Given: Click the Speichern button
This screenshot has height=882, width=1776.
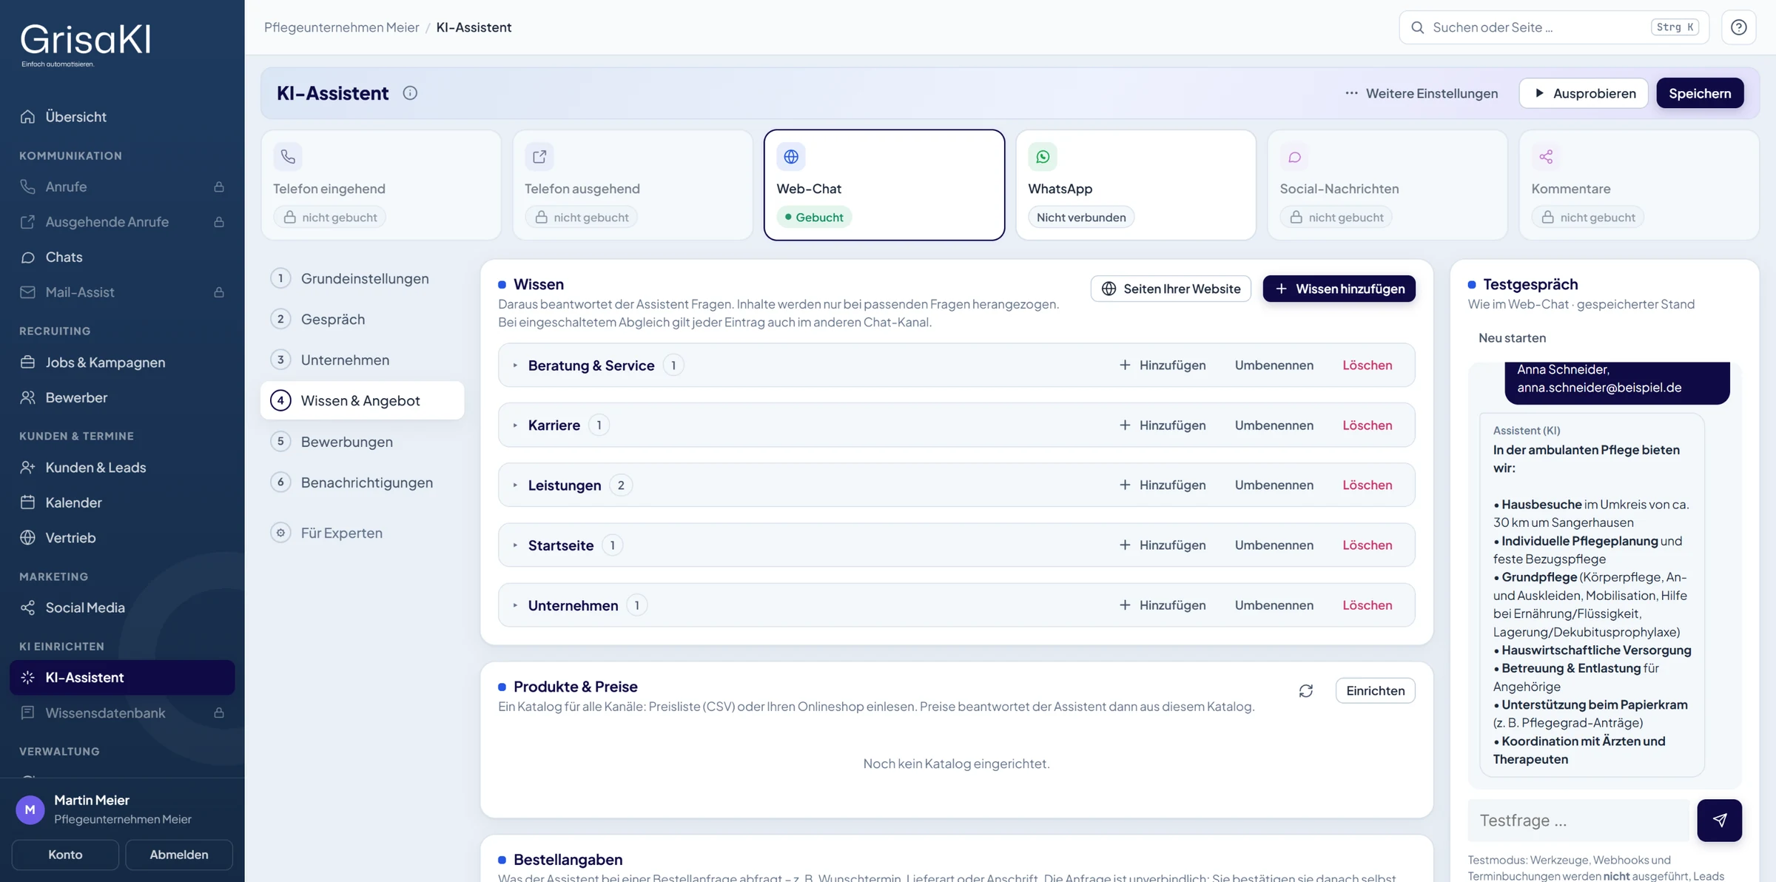Looking at the screenshot, I should tap(1700, 93).
